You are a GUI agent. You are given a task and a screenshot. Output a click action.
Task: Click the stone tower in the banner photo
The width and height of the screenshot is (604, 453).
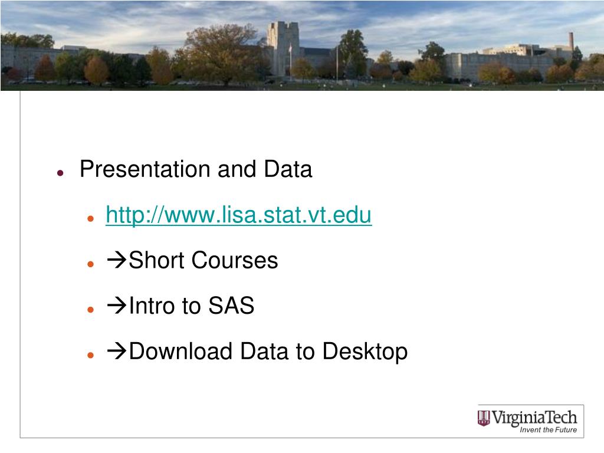coord(283,48)
